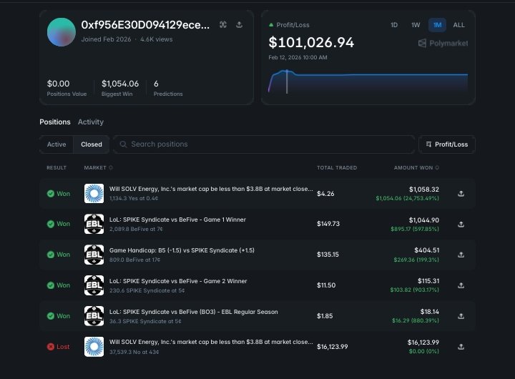Click '37,539.3 No at 43¢' position detail
The width and height of the screenshot is (515, 379).
pyautogui.click(x=134, y=352)
